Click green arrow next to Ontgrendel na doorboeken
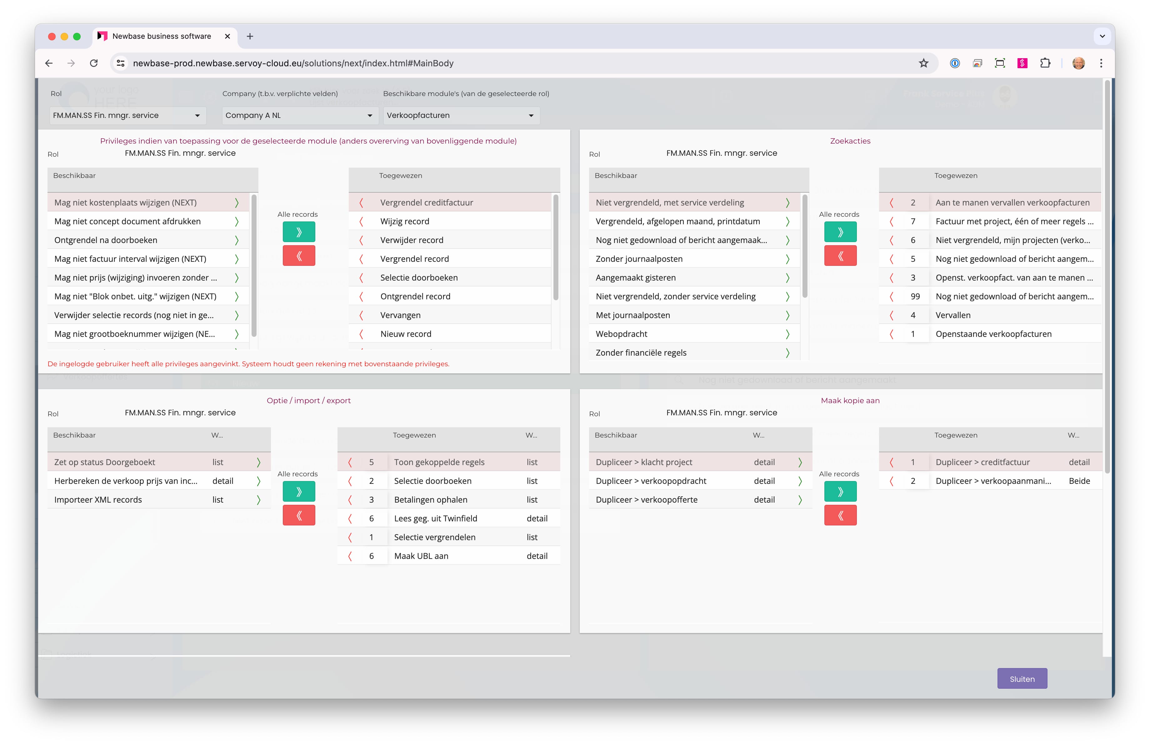Image resolution: width=1150 pixels, height=745 pixels. click(x=237, y=240)
